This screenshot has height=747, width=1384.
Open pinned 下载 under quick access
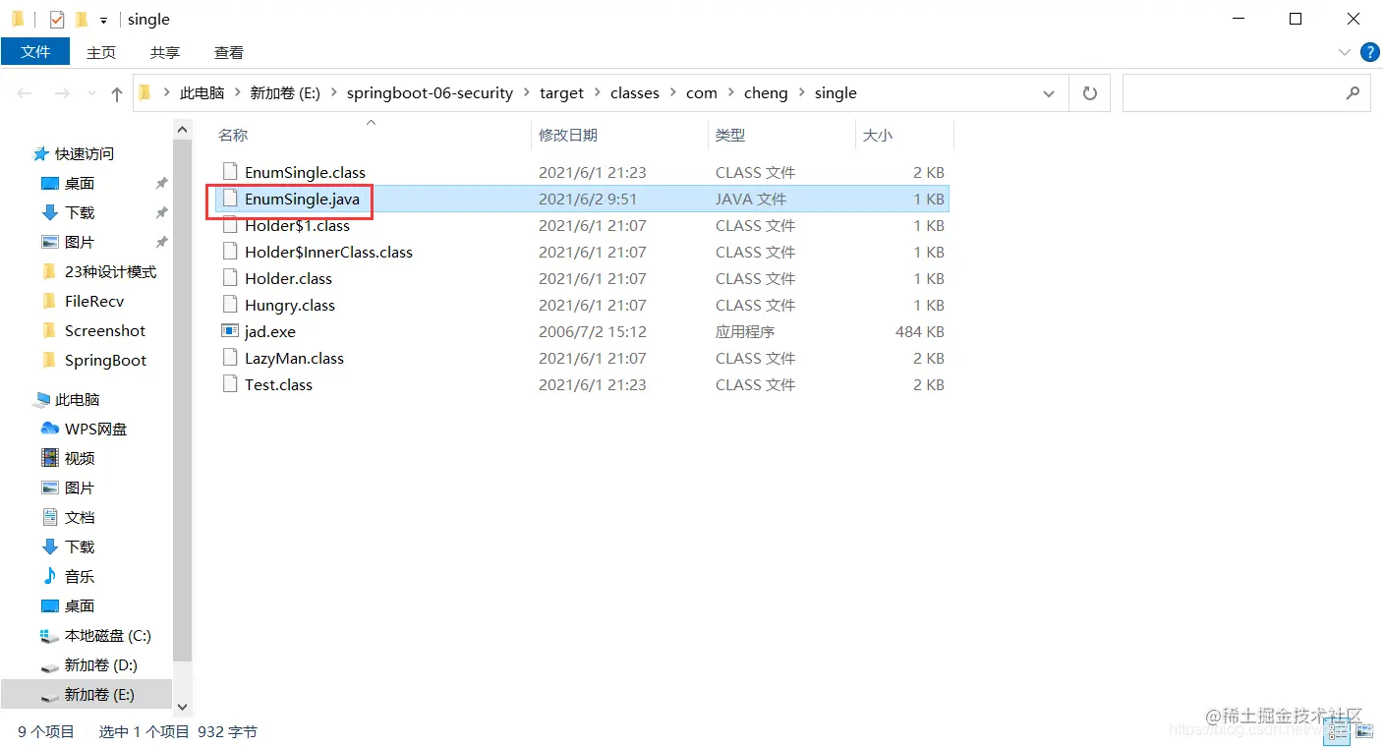[79, 212]
